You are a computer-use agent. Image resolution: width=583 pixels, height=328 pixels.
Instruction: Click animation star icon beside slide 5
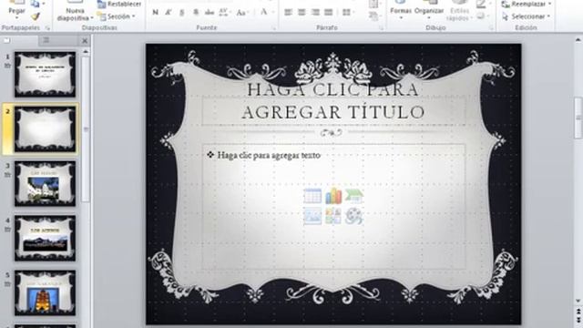pos(7,283)
